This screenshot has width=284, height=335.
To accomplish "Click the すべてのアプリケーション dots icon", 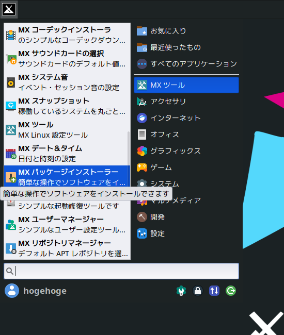I will [x=142, y=64].
